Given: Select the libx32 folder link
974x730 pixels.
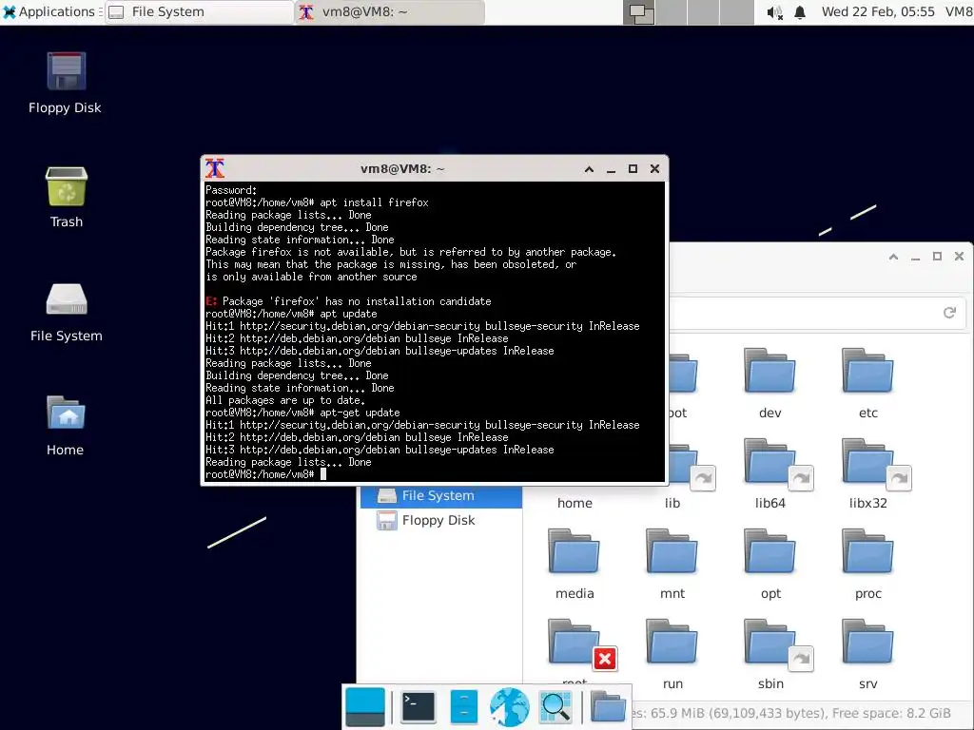Looking at the screenshot, I should click(x=867, y=473).
